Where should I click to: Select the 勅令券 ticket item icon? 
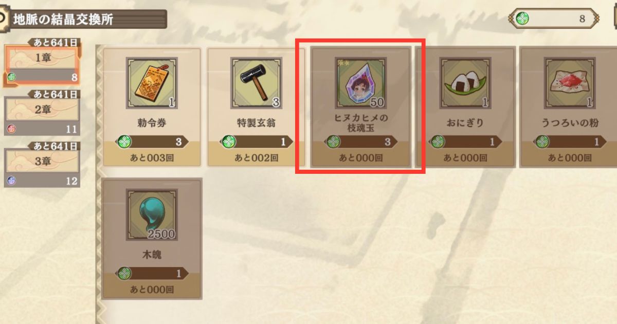pyautogui.click(x=152, y=83)
